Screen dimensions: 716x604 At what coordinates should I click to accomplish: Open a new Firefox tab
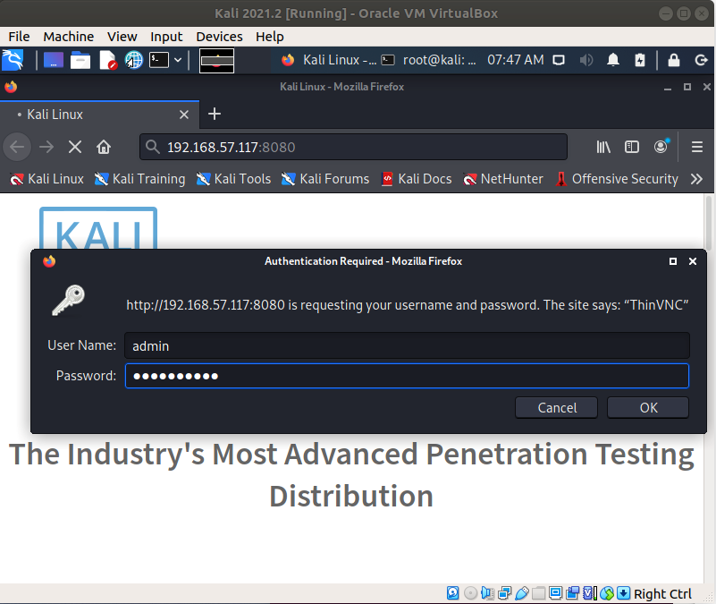[215, 114]
